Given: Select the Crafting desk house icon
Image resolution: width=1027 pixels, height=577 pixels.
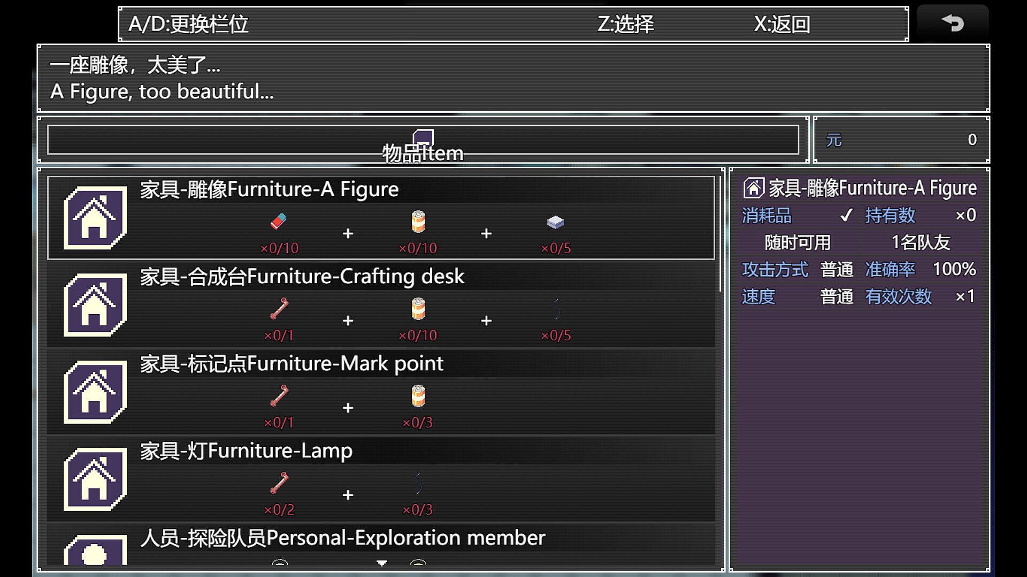Looking at the screenshot, I should pos(95,305).
